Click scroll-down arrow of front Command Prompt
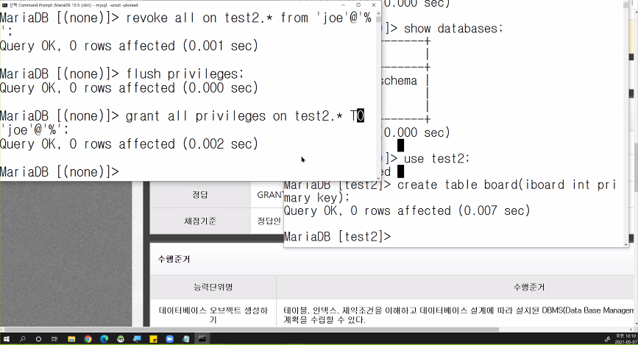This screenshot has height=345, width=638. pos(378,178)
